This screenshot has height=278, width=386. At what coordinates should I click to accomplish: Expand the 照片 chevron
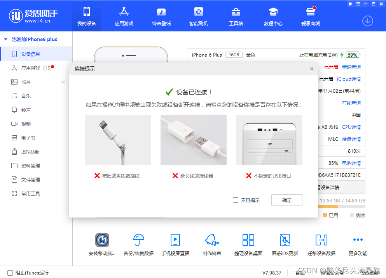point(63,82)
